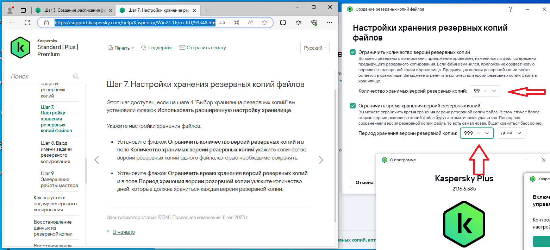Open 'Шаг 8. Ввод имени задачи' in sidebar
Screen dimensions: 550x250
pos(56,152)
